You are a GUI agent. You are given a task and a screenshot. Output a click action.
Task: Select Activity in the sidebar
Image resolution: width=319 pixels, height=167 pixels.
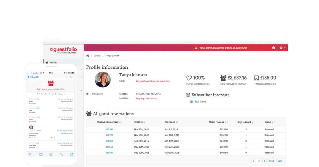pyautogui.click(x=53, y=62)
